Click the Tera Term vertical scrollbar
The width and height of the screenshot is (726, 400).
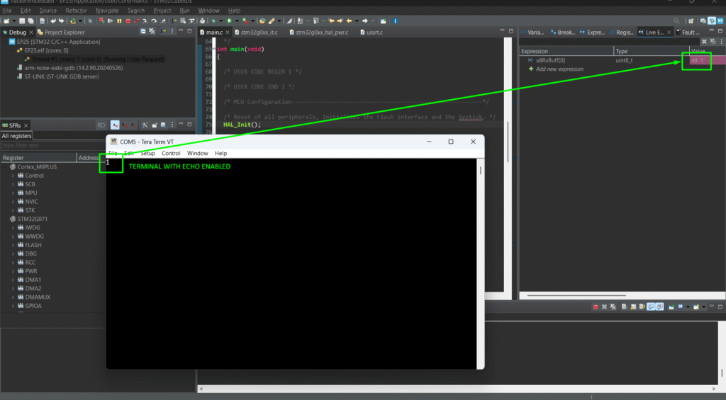[x=480, y=212]
